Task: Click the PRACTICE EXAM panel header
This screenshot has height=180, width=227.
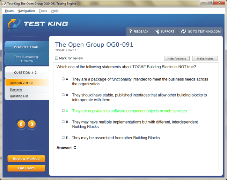Action: coord(27,47)
